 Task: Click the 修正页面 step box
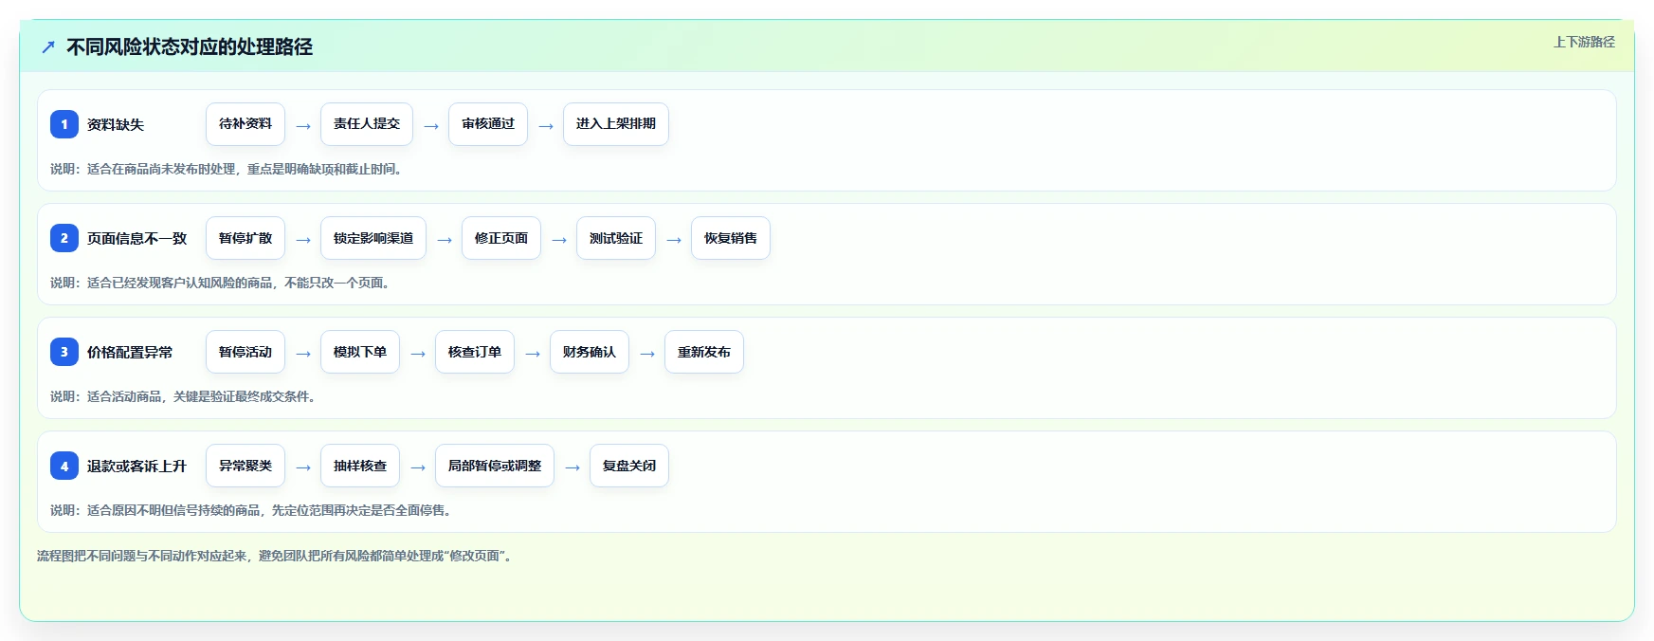click(501, 238)
